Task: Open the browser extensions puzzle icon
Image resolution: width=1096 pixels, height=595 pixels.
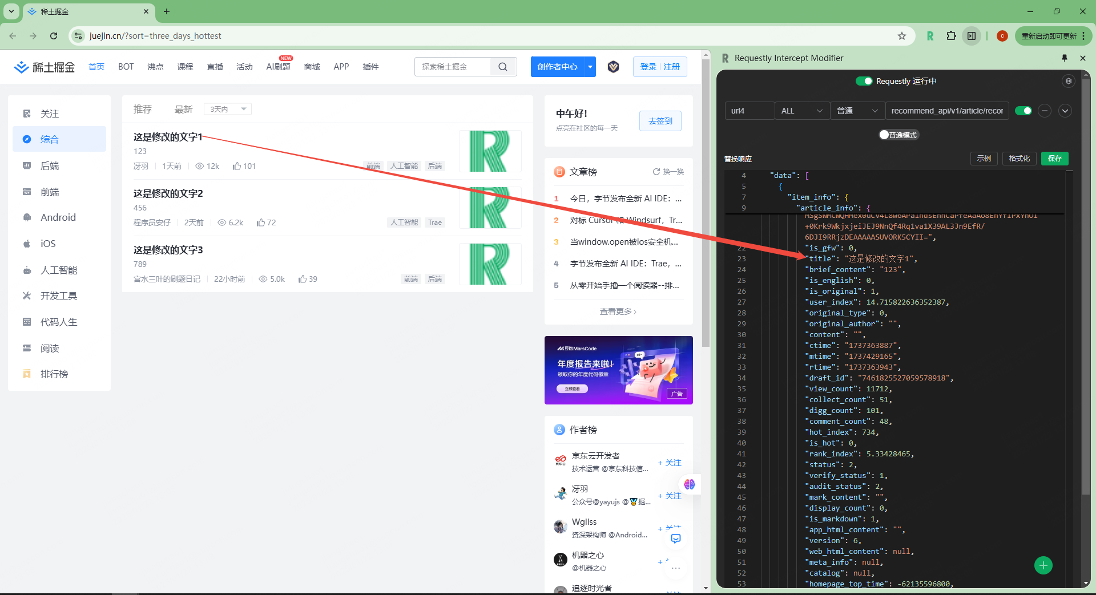Action: [951, 35]
